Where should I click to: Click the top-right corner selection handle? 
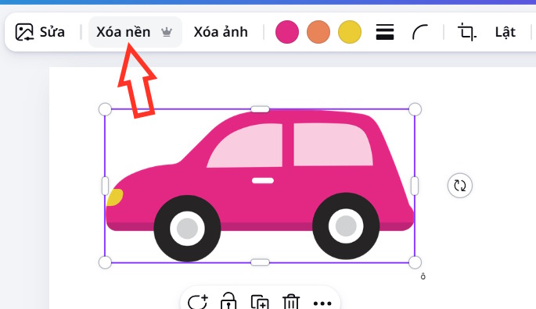415,109
